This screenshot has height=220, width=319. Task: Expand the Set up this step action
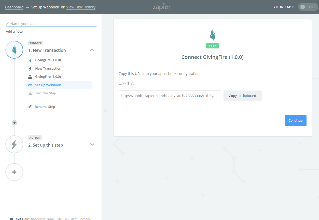[x=92, y=145]
